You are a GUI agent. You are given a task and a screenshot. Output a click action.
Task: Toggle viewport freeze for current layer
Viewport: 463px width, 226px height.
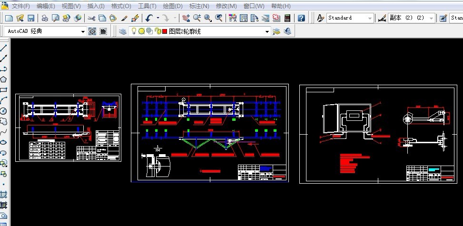[149, 31]
